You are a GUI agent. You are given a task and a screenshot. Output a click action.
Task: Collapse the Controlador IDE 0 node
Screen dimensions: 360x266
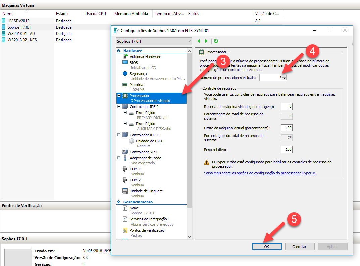(x=119, y=106)
